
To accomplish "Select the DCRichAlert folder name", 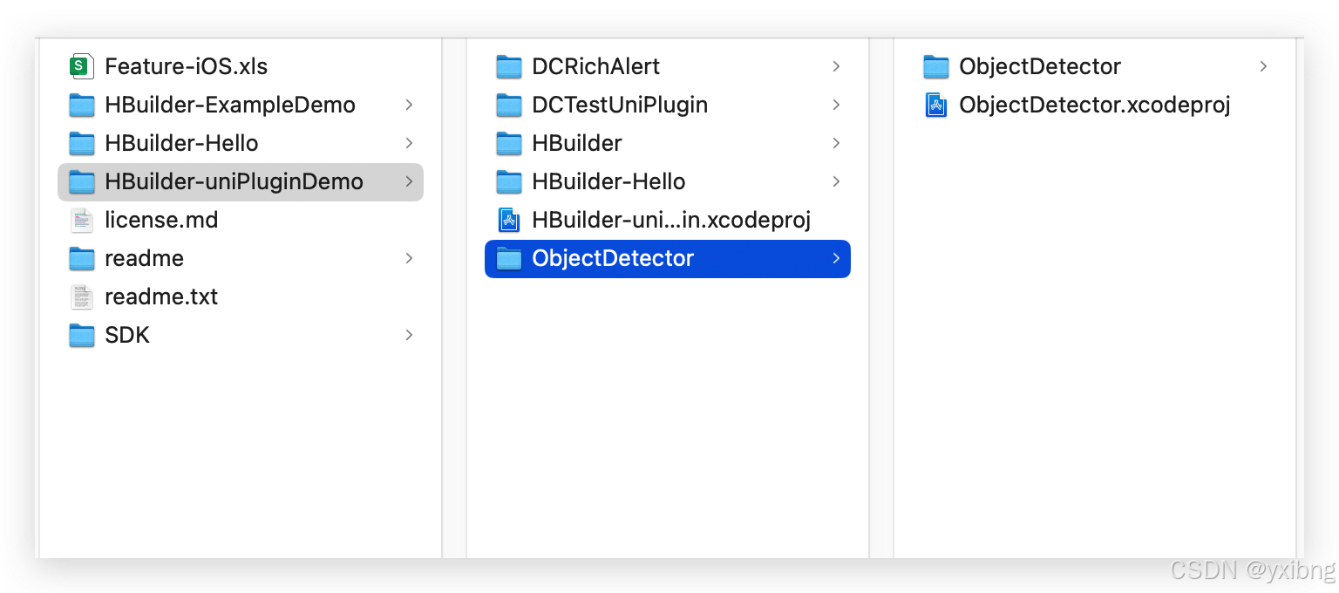I will [x=596, y=66].
